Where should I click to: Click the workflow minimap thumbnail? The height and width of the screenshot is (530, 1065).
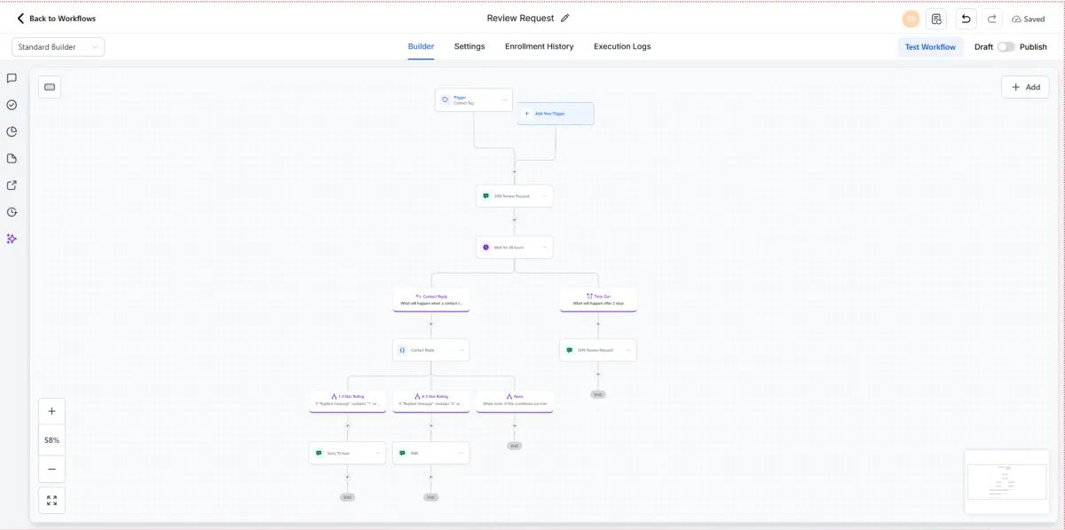coord(1007,481)
